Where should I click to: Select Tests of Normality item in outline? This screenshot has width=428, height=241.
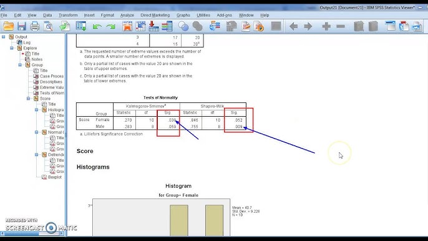(52, 93)
